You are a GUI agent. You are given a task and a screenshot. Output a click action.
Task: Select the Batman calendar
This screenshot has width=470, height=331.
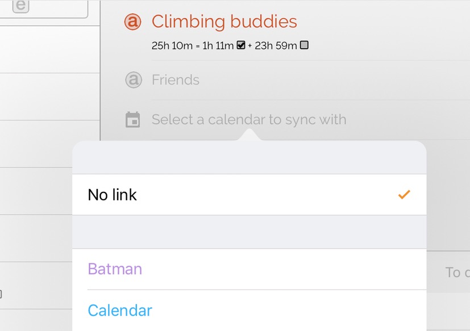click(249, 269)
